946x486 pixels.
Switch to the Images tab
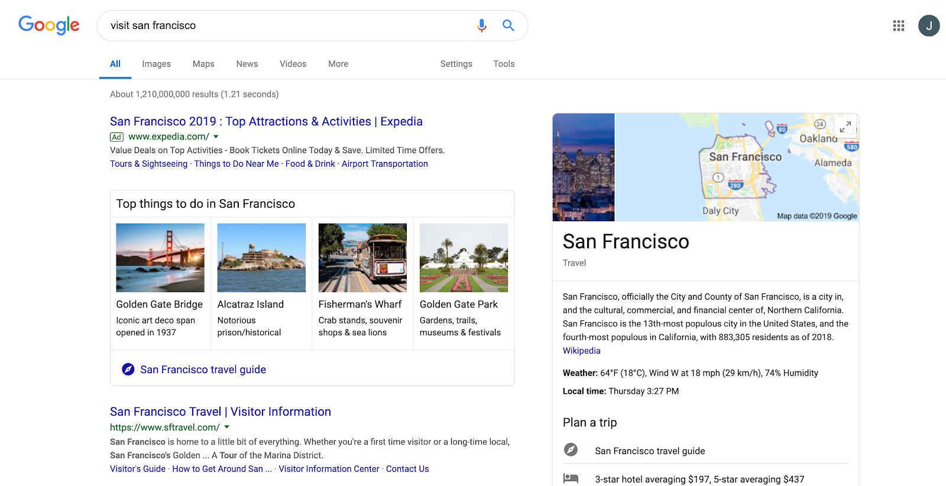tap(156, 64)
